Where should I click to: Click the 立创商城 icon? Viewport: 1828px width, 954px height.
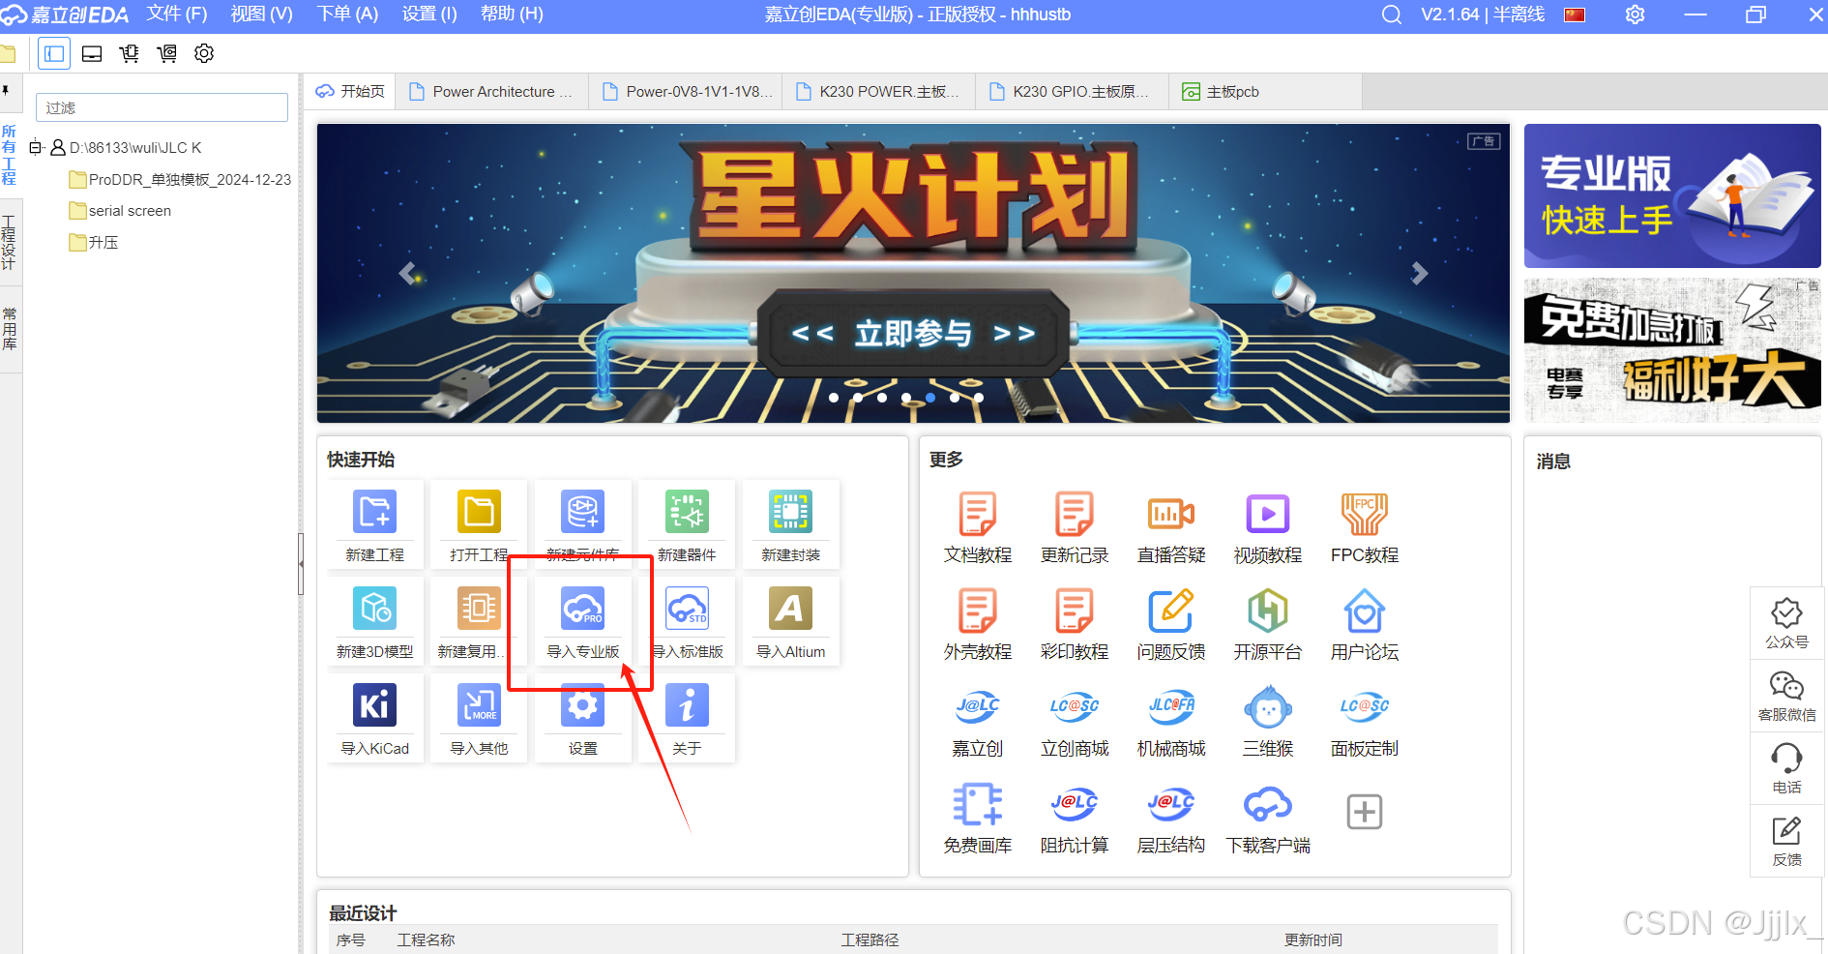pyautogui.click(x=1075, y=707)
